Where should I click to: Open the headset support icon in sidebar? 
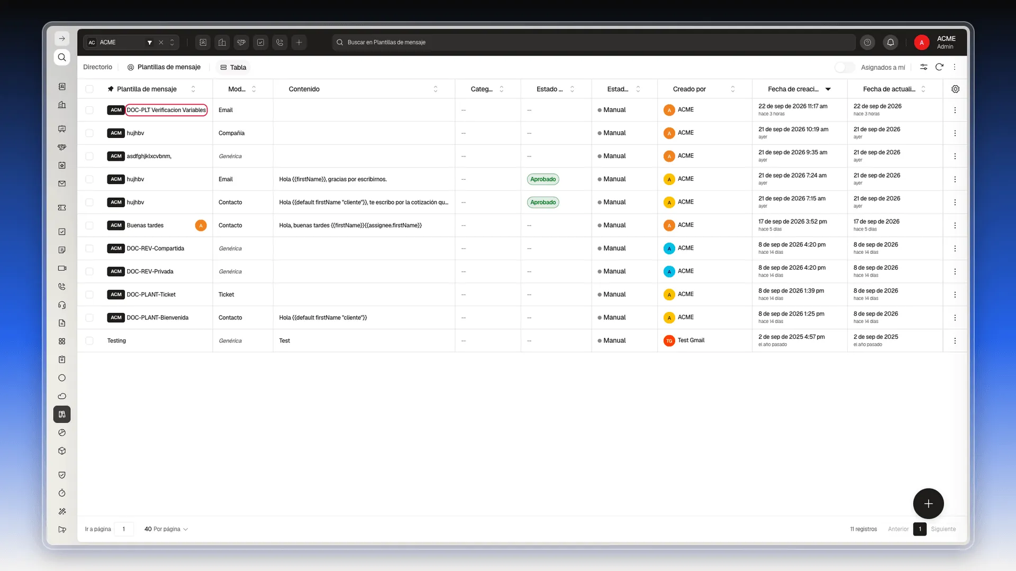pyautogui.click(x=62, y=305)
